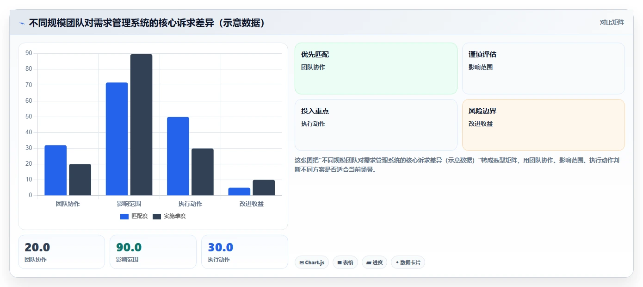Click the 团队协作 x-axis label

(68, 204)
